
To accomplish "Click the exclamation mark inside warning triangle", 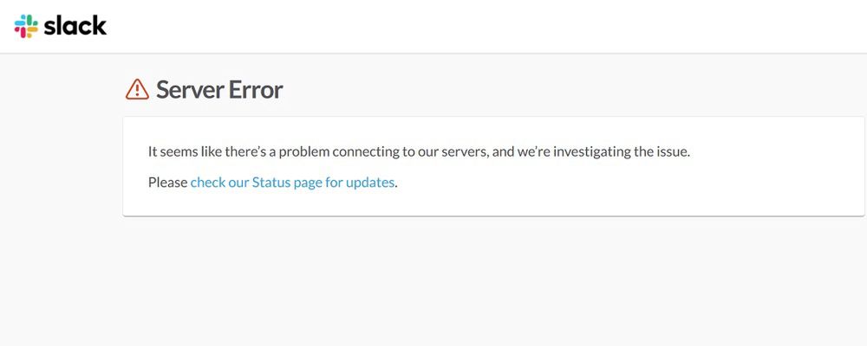I will point(137,91).
